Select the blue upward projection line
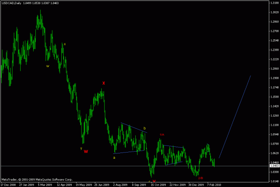Viewport: 280px width, 187px height. (x=235, y=117)
